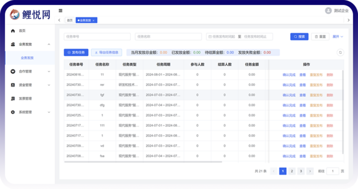Click the 重置 button
The height and width of the screenshot is (189, 358).
(x=320, y=37)
